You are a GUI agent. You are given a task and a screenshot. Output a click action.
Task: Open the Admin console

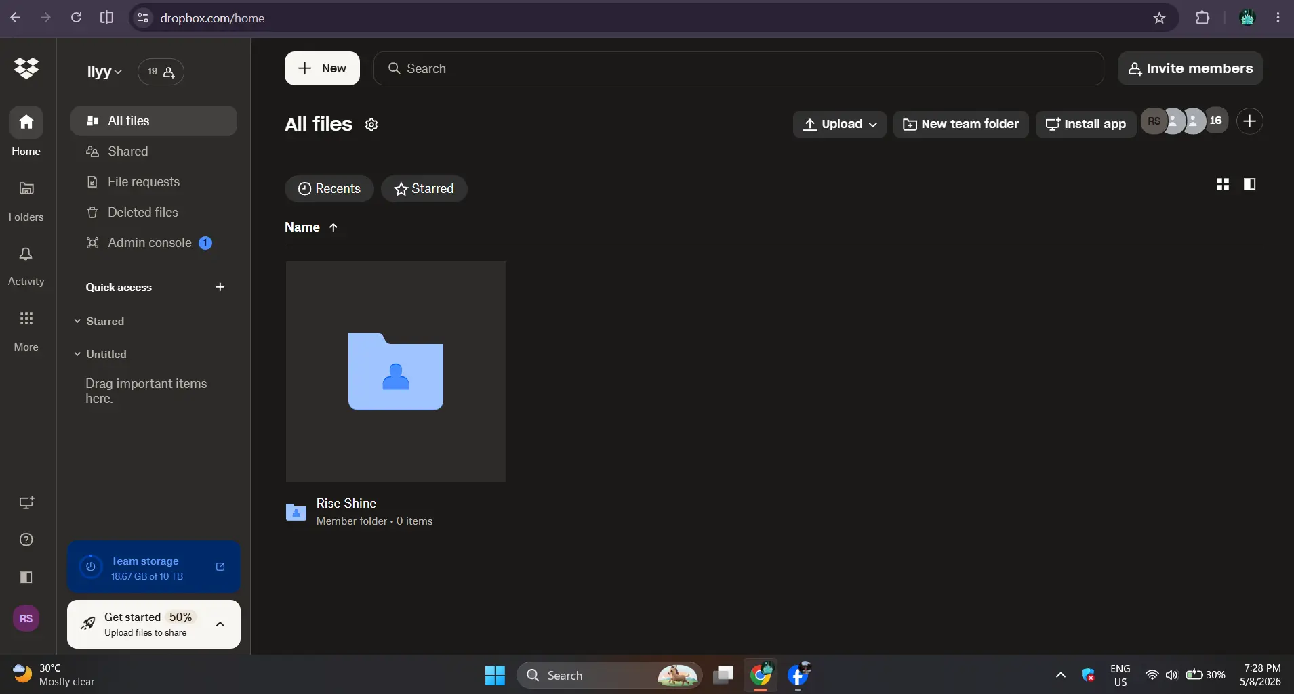tap(154, 242)
